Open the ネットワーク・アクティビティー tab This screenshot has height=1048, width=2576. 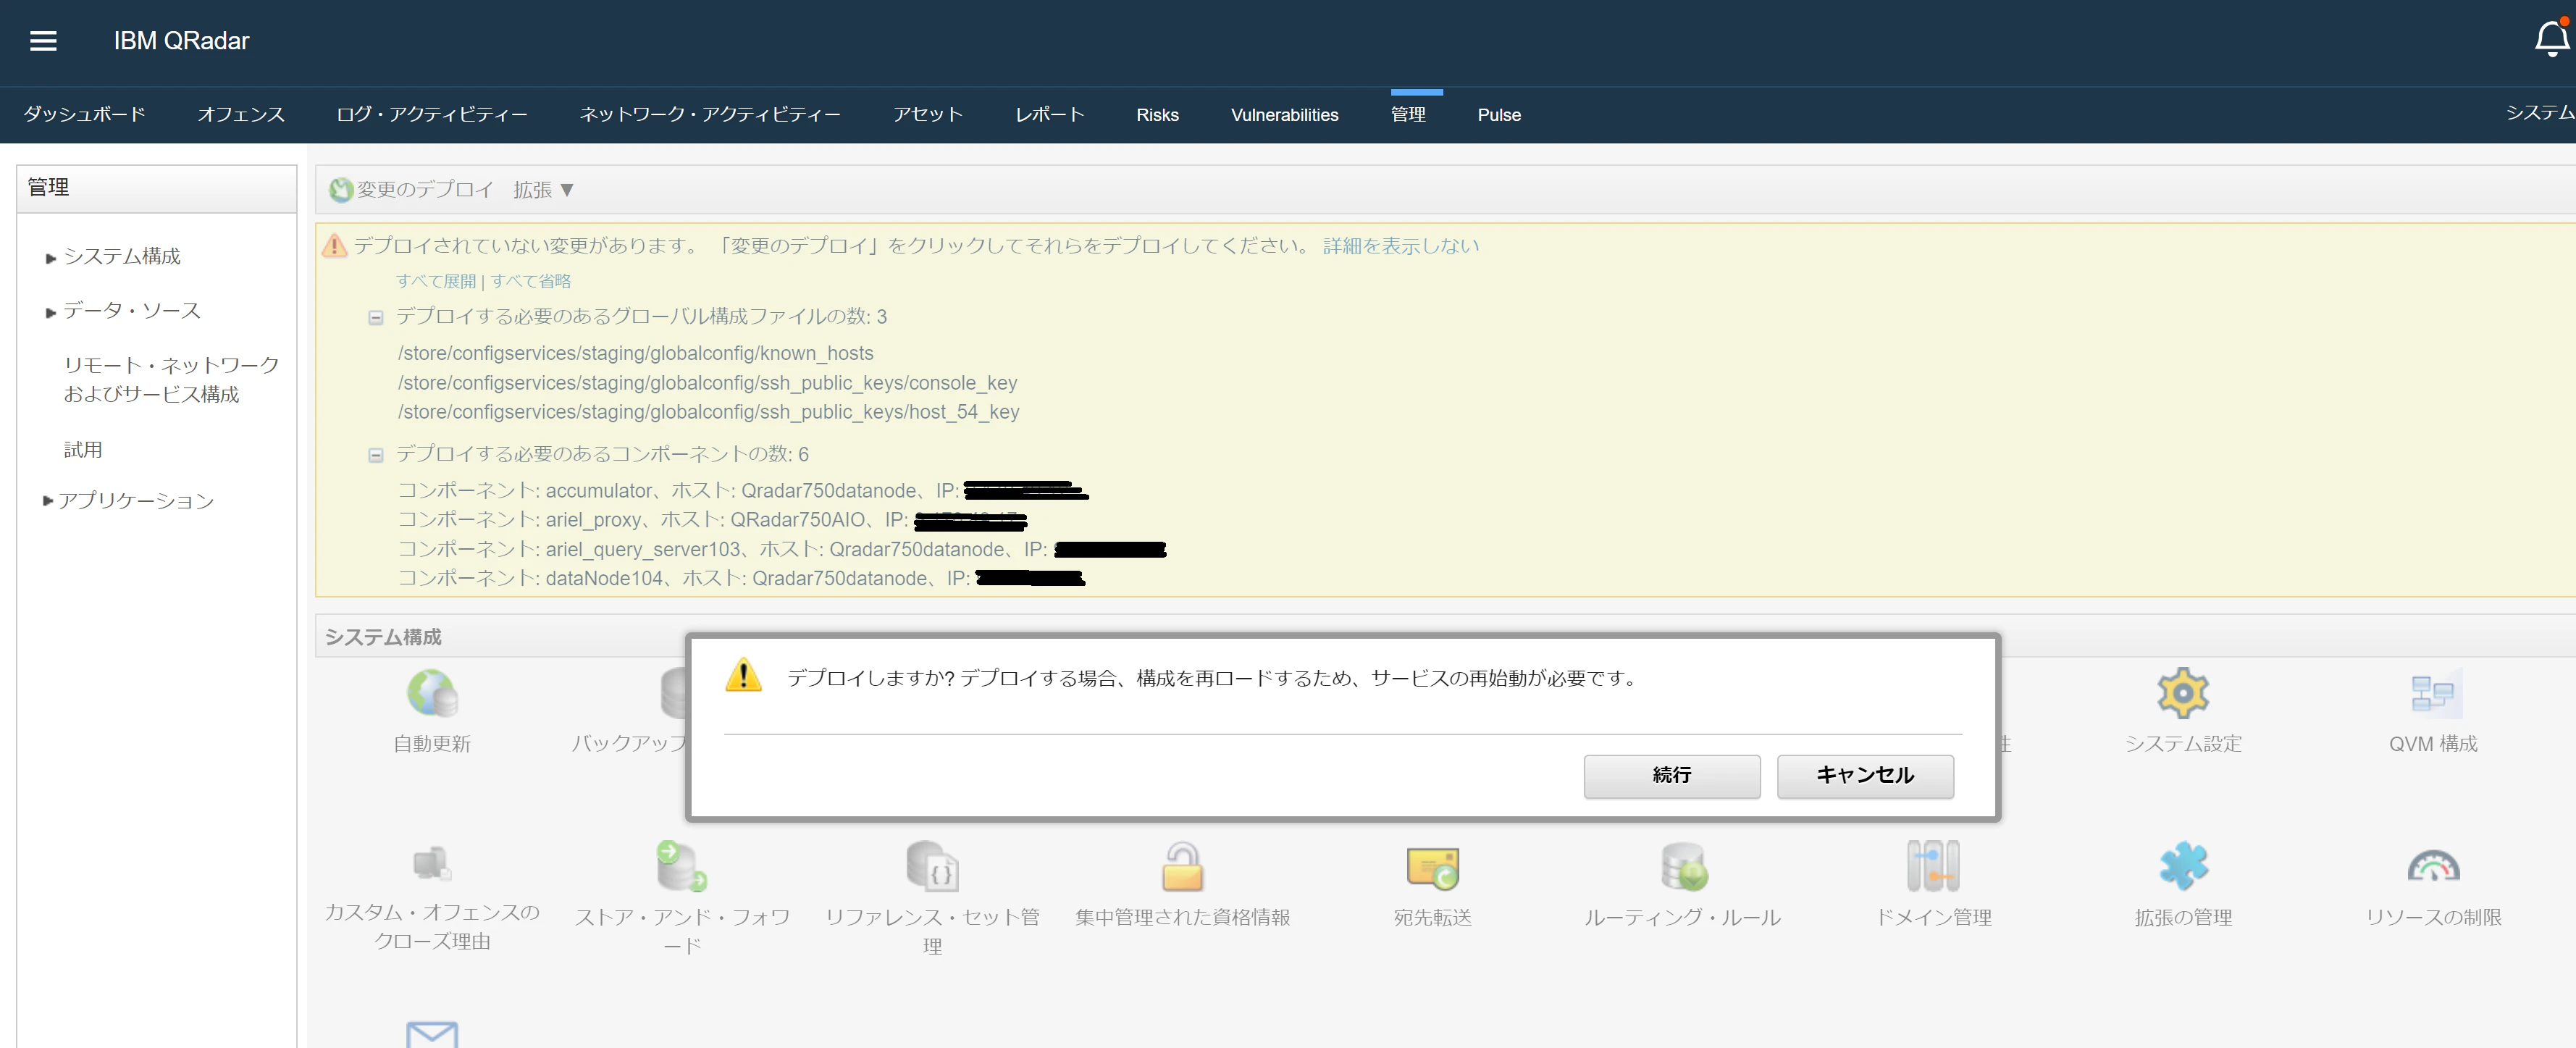coord(710,114)
